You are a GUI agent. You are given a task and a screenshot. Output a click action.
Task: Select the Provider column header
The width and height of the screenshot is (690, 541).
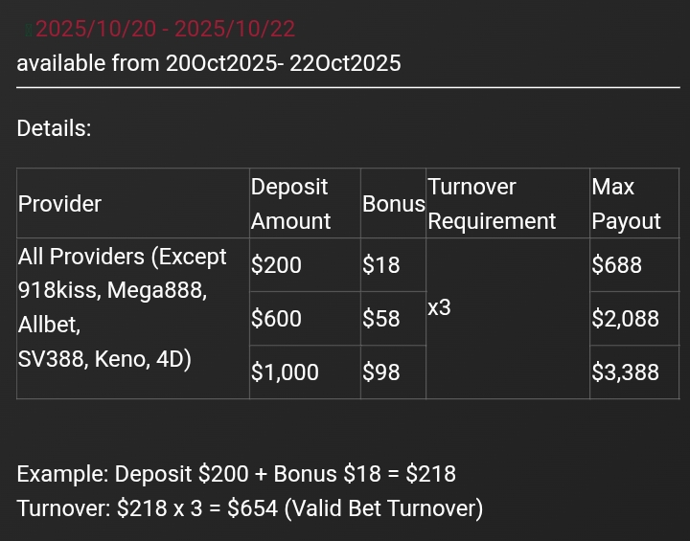pyautogui.click(x=59, y=204)
